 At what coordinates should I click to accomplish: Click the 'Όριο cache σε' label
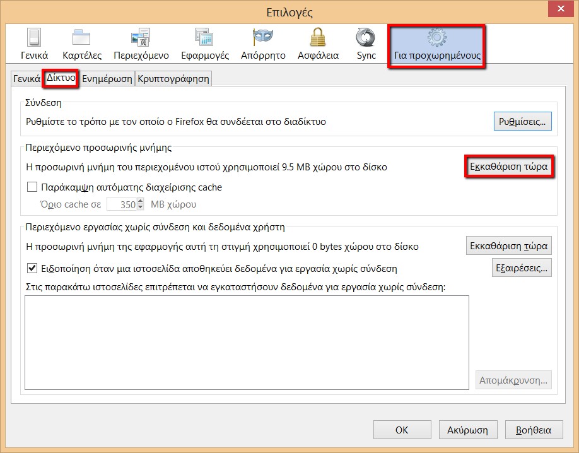[x=71, y=204]
